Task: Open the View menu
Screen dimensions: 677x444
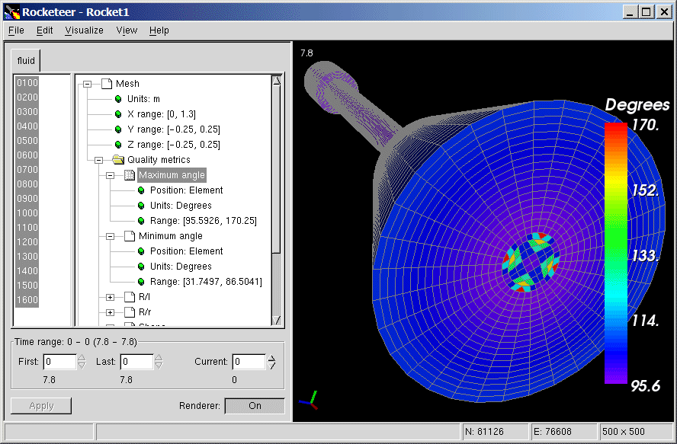Action: click(x=127, y=30)
